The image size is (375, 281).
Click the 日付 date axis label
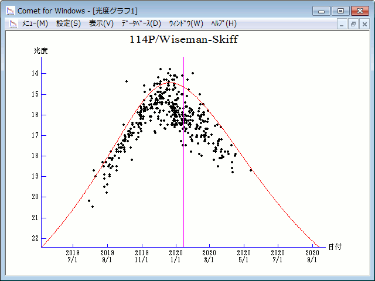(335, 247)
